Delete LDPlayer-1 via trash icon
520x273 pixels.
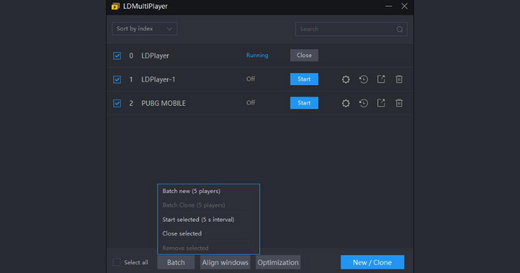[x=399, y=79]
